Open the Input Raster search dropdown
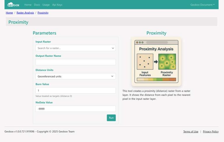The image size is (224, 142). tap(76, 48)
